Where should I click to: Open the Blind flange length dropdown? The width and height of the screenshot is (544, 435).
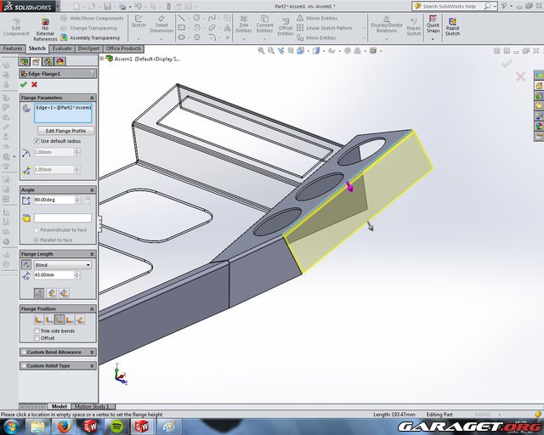pyautogui.click(x=63, y=264)
